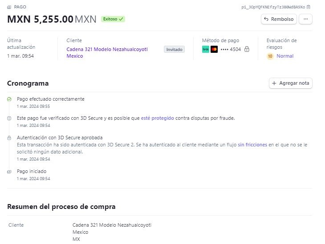Click the Rembolso button
This screenshot has height=244, width=325.
point(279,19)
